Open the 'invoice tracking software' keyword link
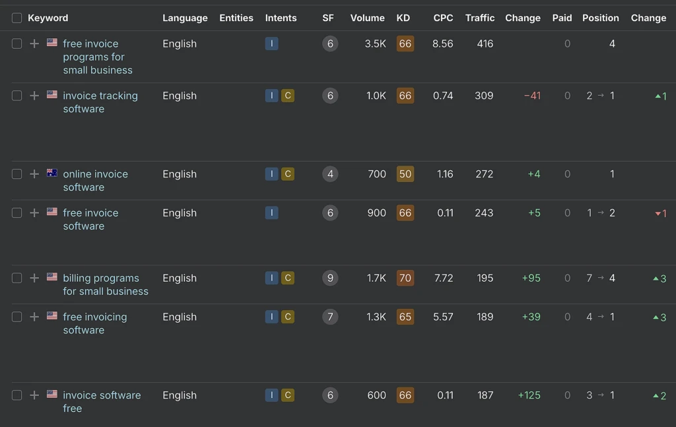 click(x=100, y=102)
